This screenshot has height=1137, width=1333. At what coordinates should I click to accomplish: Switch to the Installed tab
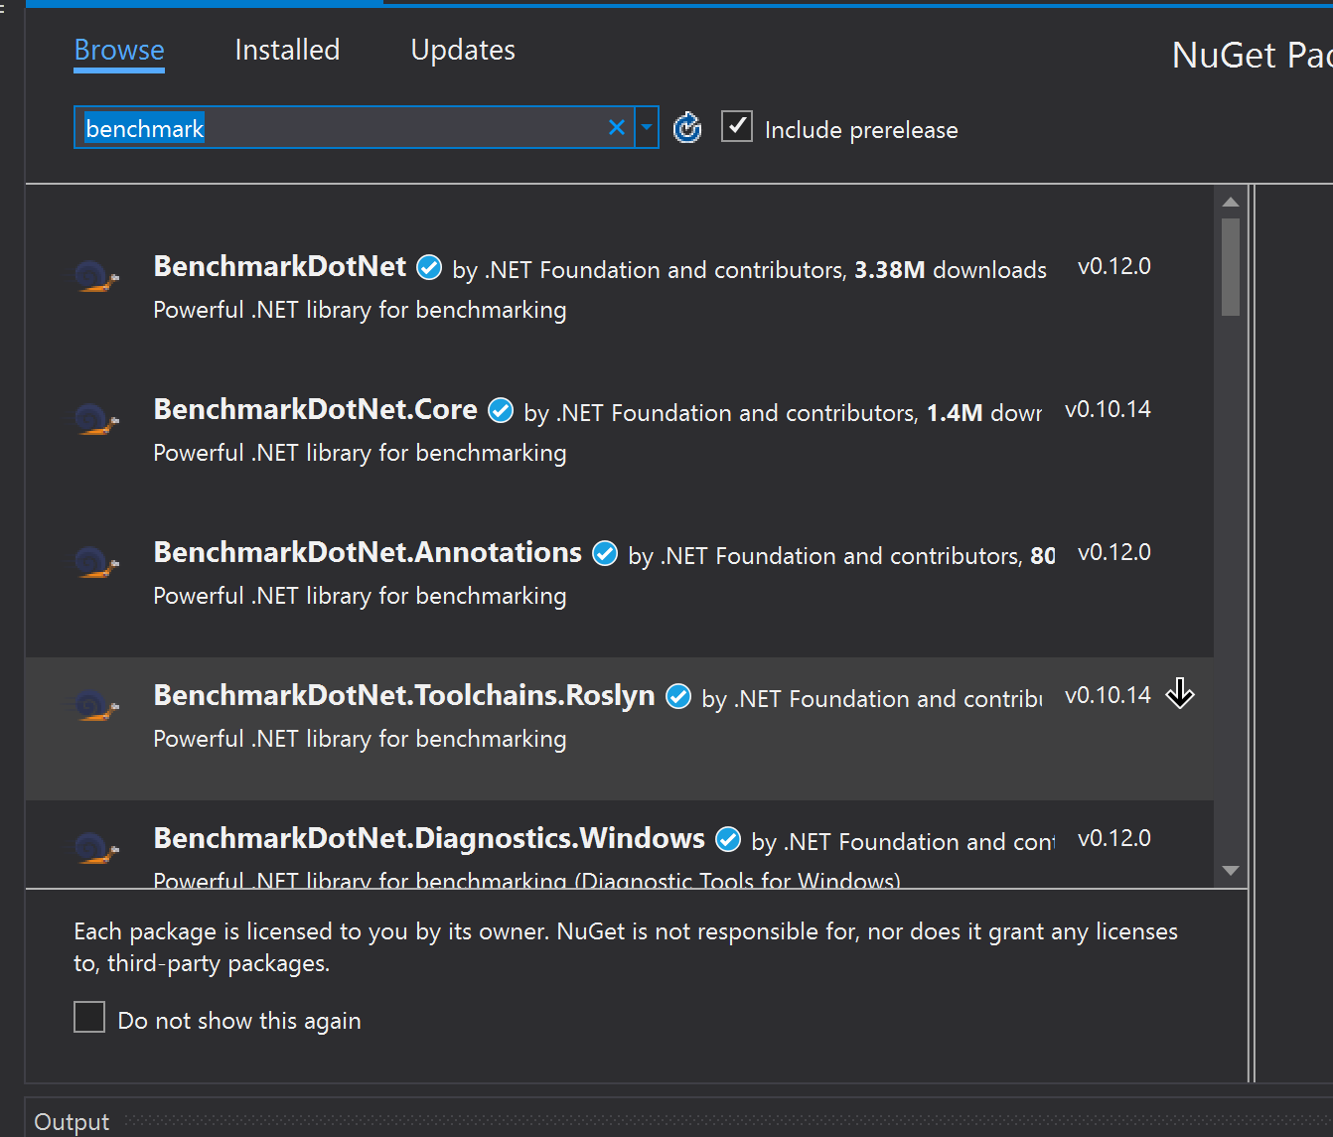(287, 50)
